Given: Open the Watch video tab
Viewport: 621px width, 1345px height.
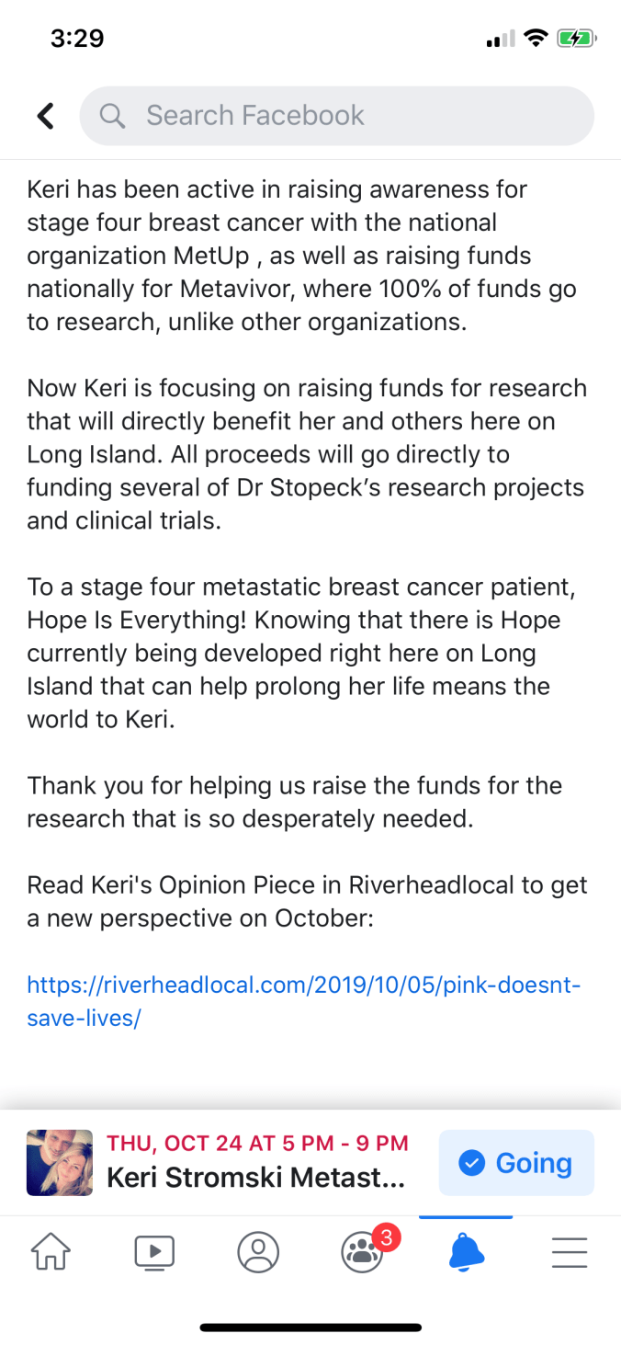Looking at the screenshot, I should coord(154,1251).
